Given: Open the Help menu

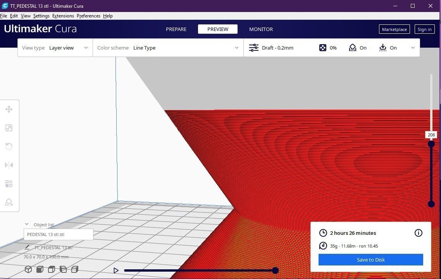Looking at the screenshot, I should [x=108, y=16].
